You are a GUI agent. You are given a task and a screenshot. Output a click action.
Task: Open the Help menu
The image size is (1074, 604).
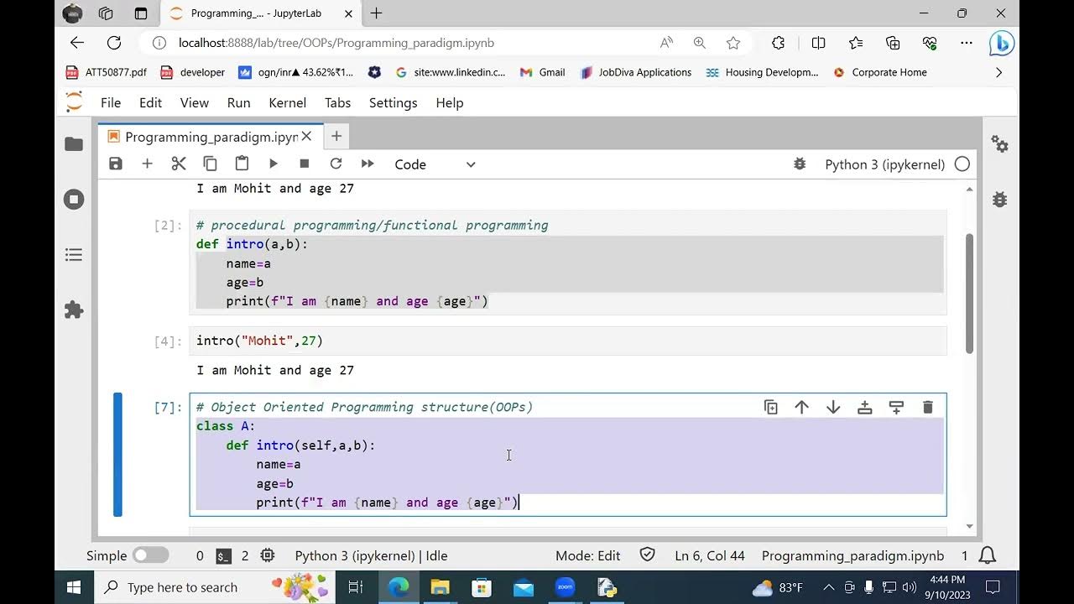[x=449, y=102]
